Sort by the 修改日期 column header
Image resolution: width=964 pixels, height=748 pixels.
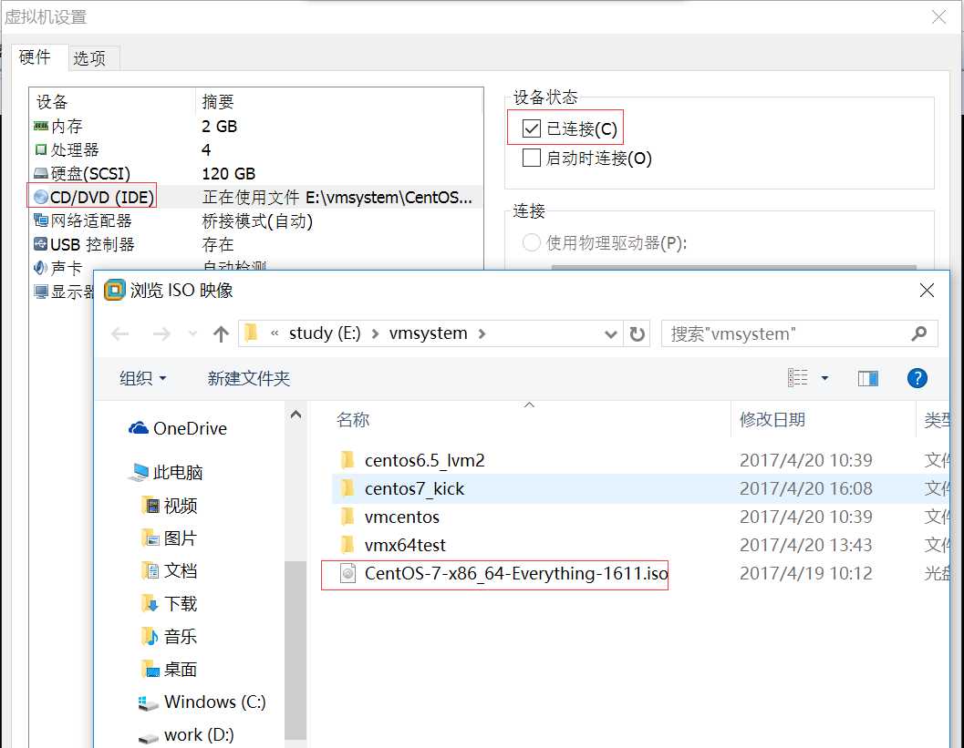(x=772, y=419)
